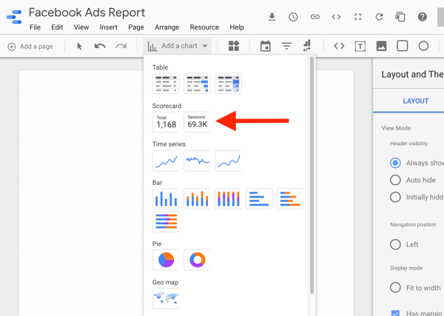
Task: Add a pie chart
Action: coord(166,260)
